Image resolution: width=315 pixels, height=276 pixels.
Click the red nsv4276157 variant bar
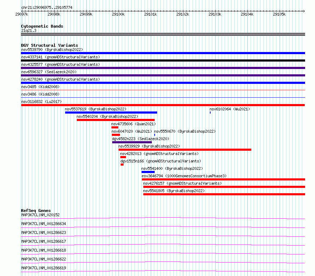click(x=224, y=187)
